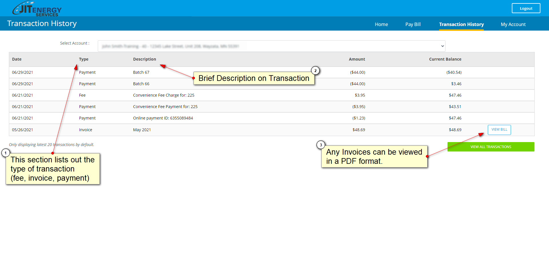Click the Current Balance column header
Viewport: 549px width, 277px height.
(445, 59)
